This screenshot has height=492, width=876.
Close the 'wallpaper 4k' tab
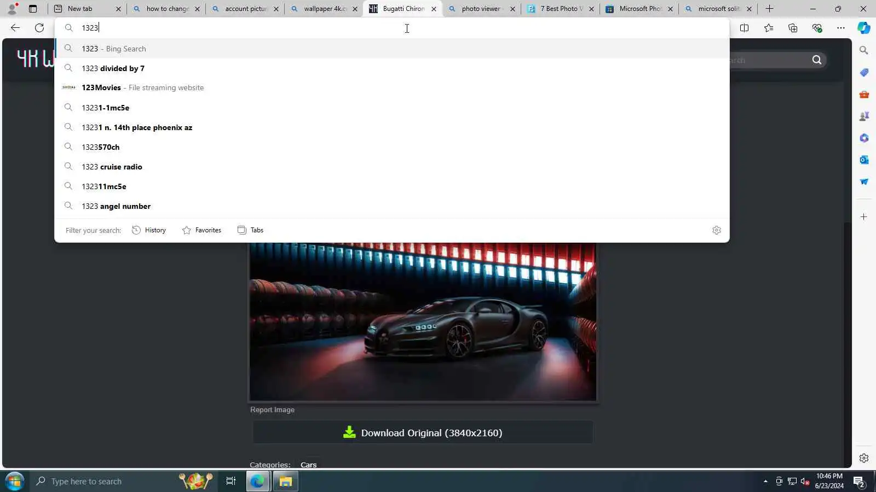[x=355, y=9]
